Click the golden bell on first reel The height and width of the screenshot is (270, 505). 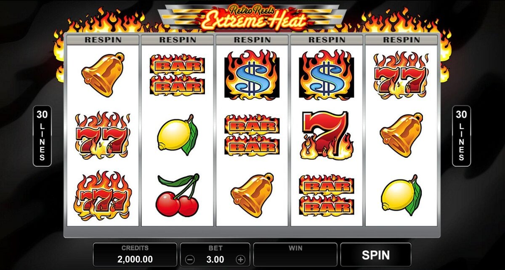103,74
